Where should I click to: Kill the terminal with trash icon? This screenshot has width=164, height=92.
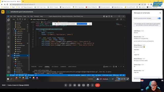pyautogui.click(x=116, y=66)
